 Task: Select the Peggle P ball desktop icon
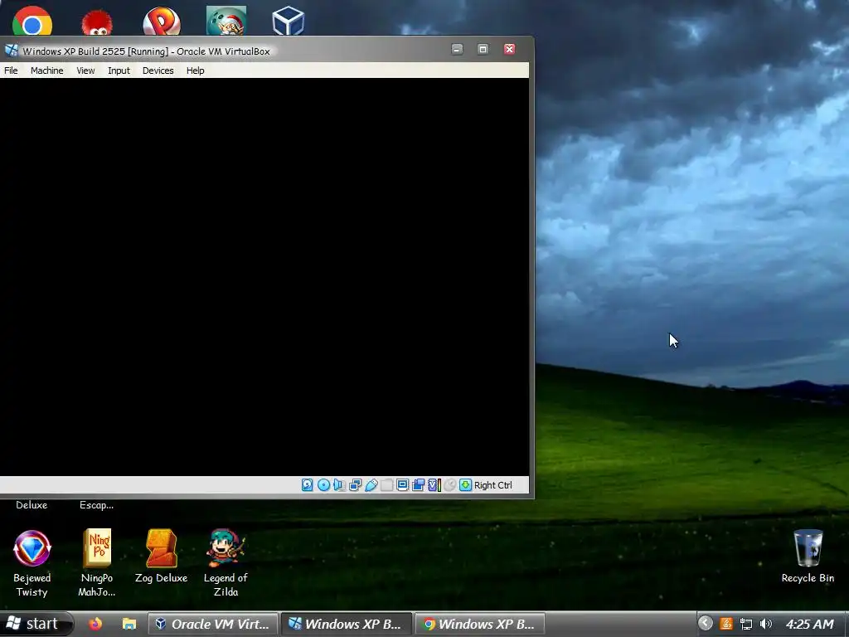162,21
